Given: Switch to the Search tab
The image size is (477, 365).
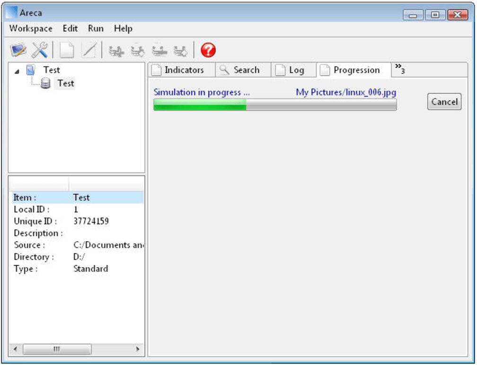Looking at the screenshot, I should (243, 70).
